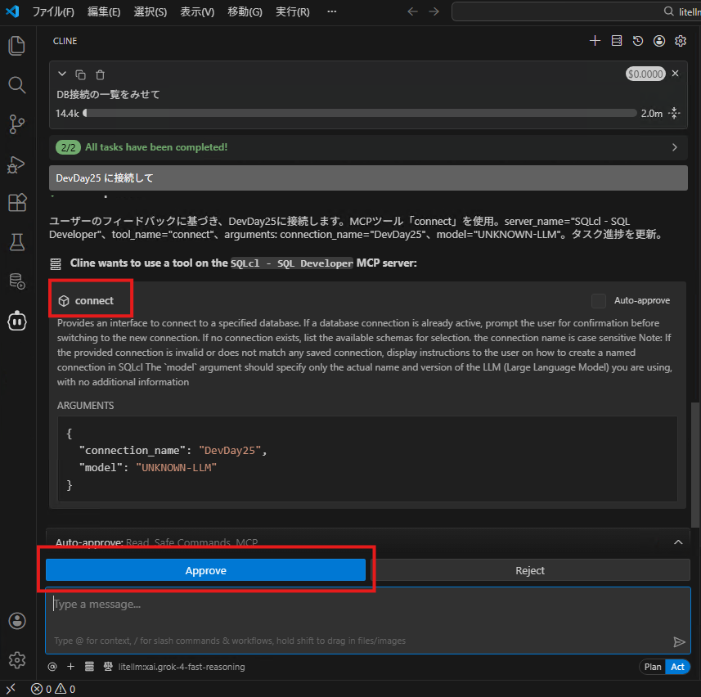Open the Run and Debug view
The image size is (701, 697).
point(17,164)
